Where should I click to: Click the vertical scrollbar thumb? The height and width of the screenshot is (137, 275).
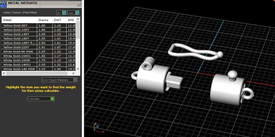pos(78,30)
